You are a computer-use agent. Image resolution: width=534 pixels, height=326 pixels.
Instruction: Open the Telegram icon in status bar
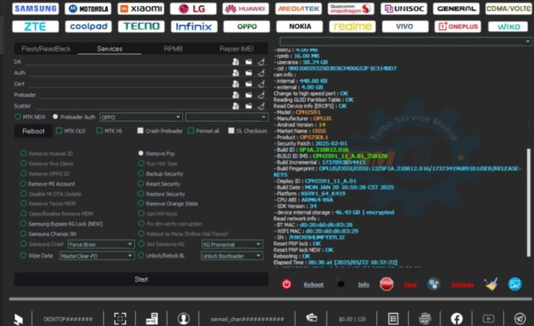520,319
